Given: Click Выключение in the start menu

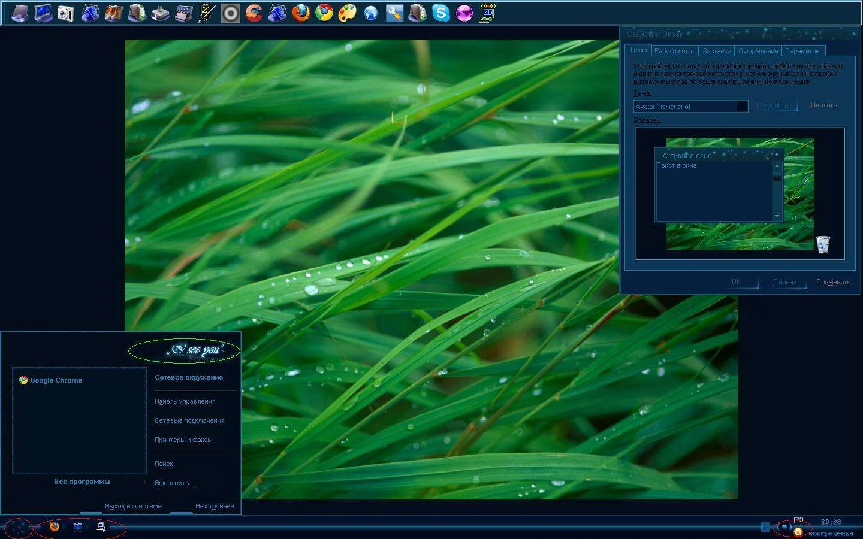Looking at the screenshot, I should pos(215,506).
